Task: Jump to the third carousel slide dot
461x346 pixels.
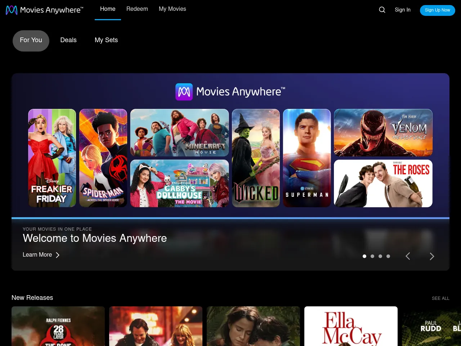Action: (380, 256)
